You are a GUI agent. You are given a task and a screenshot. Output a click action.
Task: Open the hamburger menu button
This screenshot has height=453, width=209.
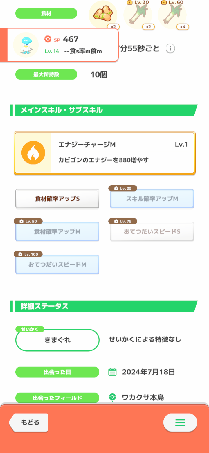pos(180,422)
